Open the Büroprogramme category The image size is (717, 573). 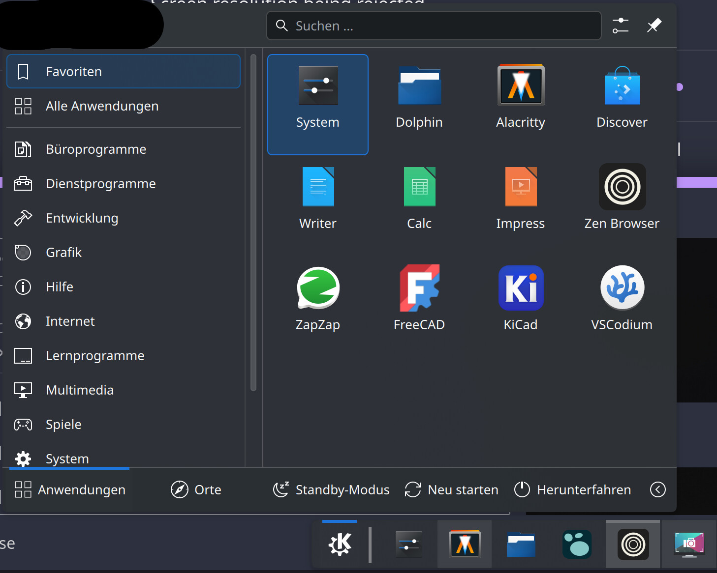tap(124, 149)
